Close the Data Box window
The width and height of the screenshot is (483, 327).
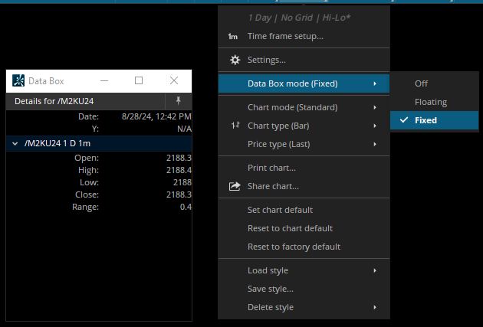point(174,80)
